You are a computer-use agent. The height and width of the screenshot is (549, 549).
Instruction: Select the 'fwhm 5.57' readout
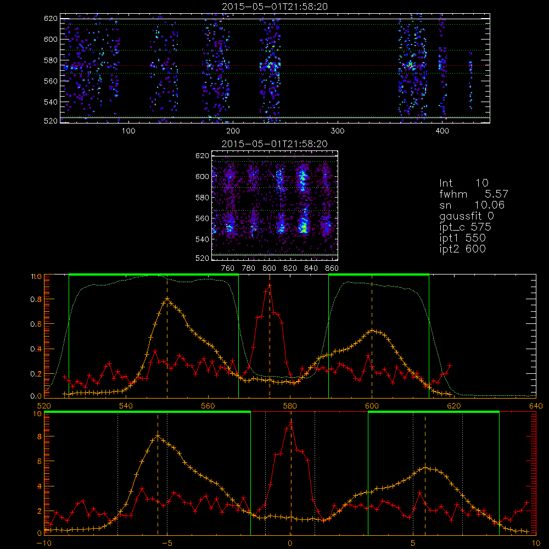tap(474, 194)
